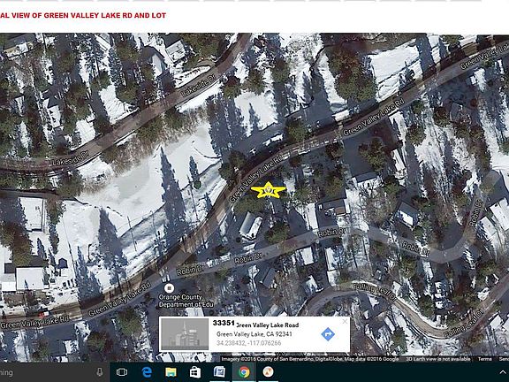Open the Microsoft Store taskbar icon
509x382 pixels.
tap(194, 372)
